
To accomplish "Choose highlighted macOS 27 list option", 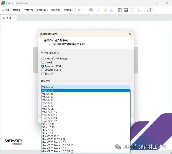I will 86,91.
